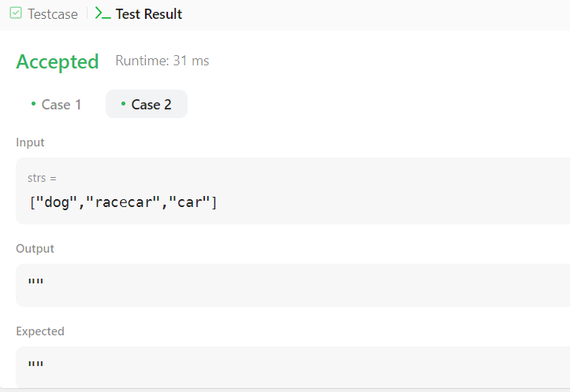Click the "racecar" word in the input array
This screenshot has width=570, height=392.
(123, 202)
